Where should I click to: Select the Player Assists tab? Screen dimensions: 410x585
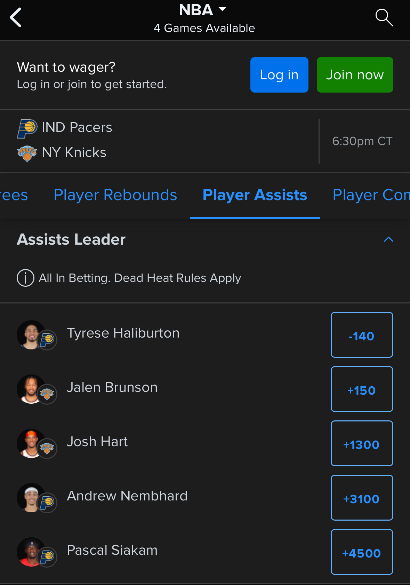tap(255, 195)
